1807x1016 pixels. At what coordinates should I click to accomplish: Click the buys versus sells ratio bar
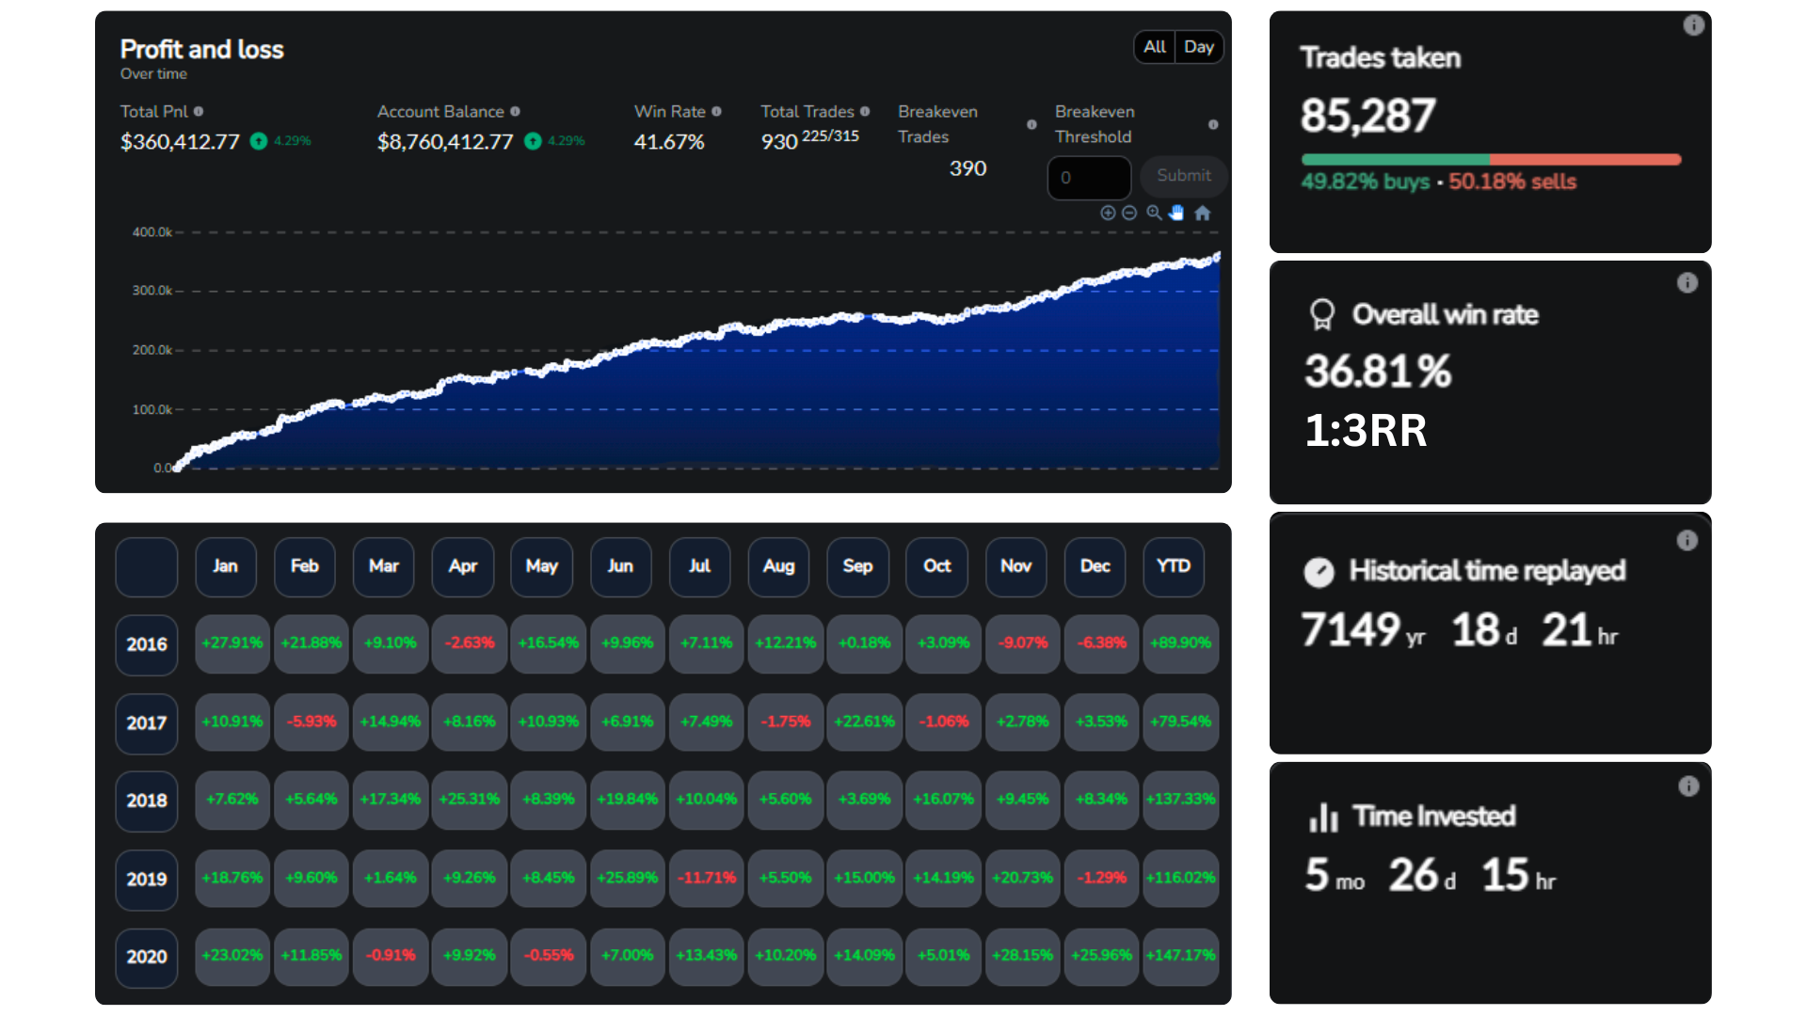1491,160
